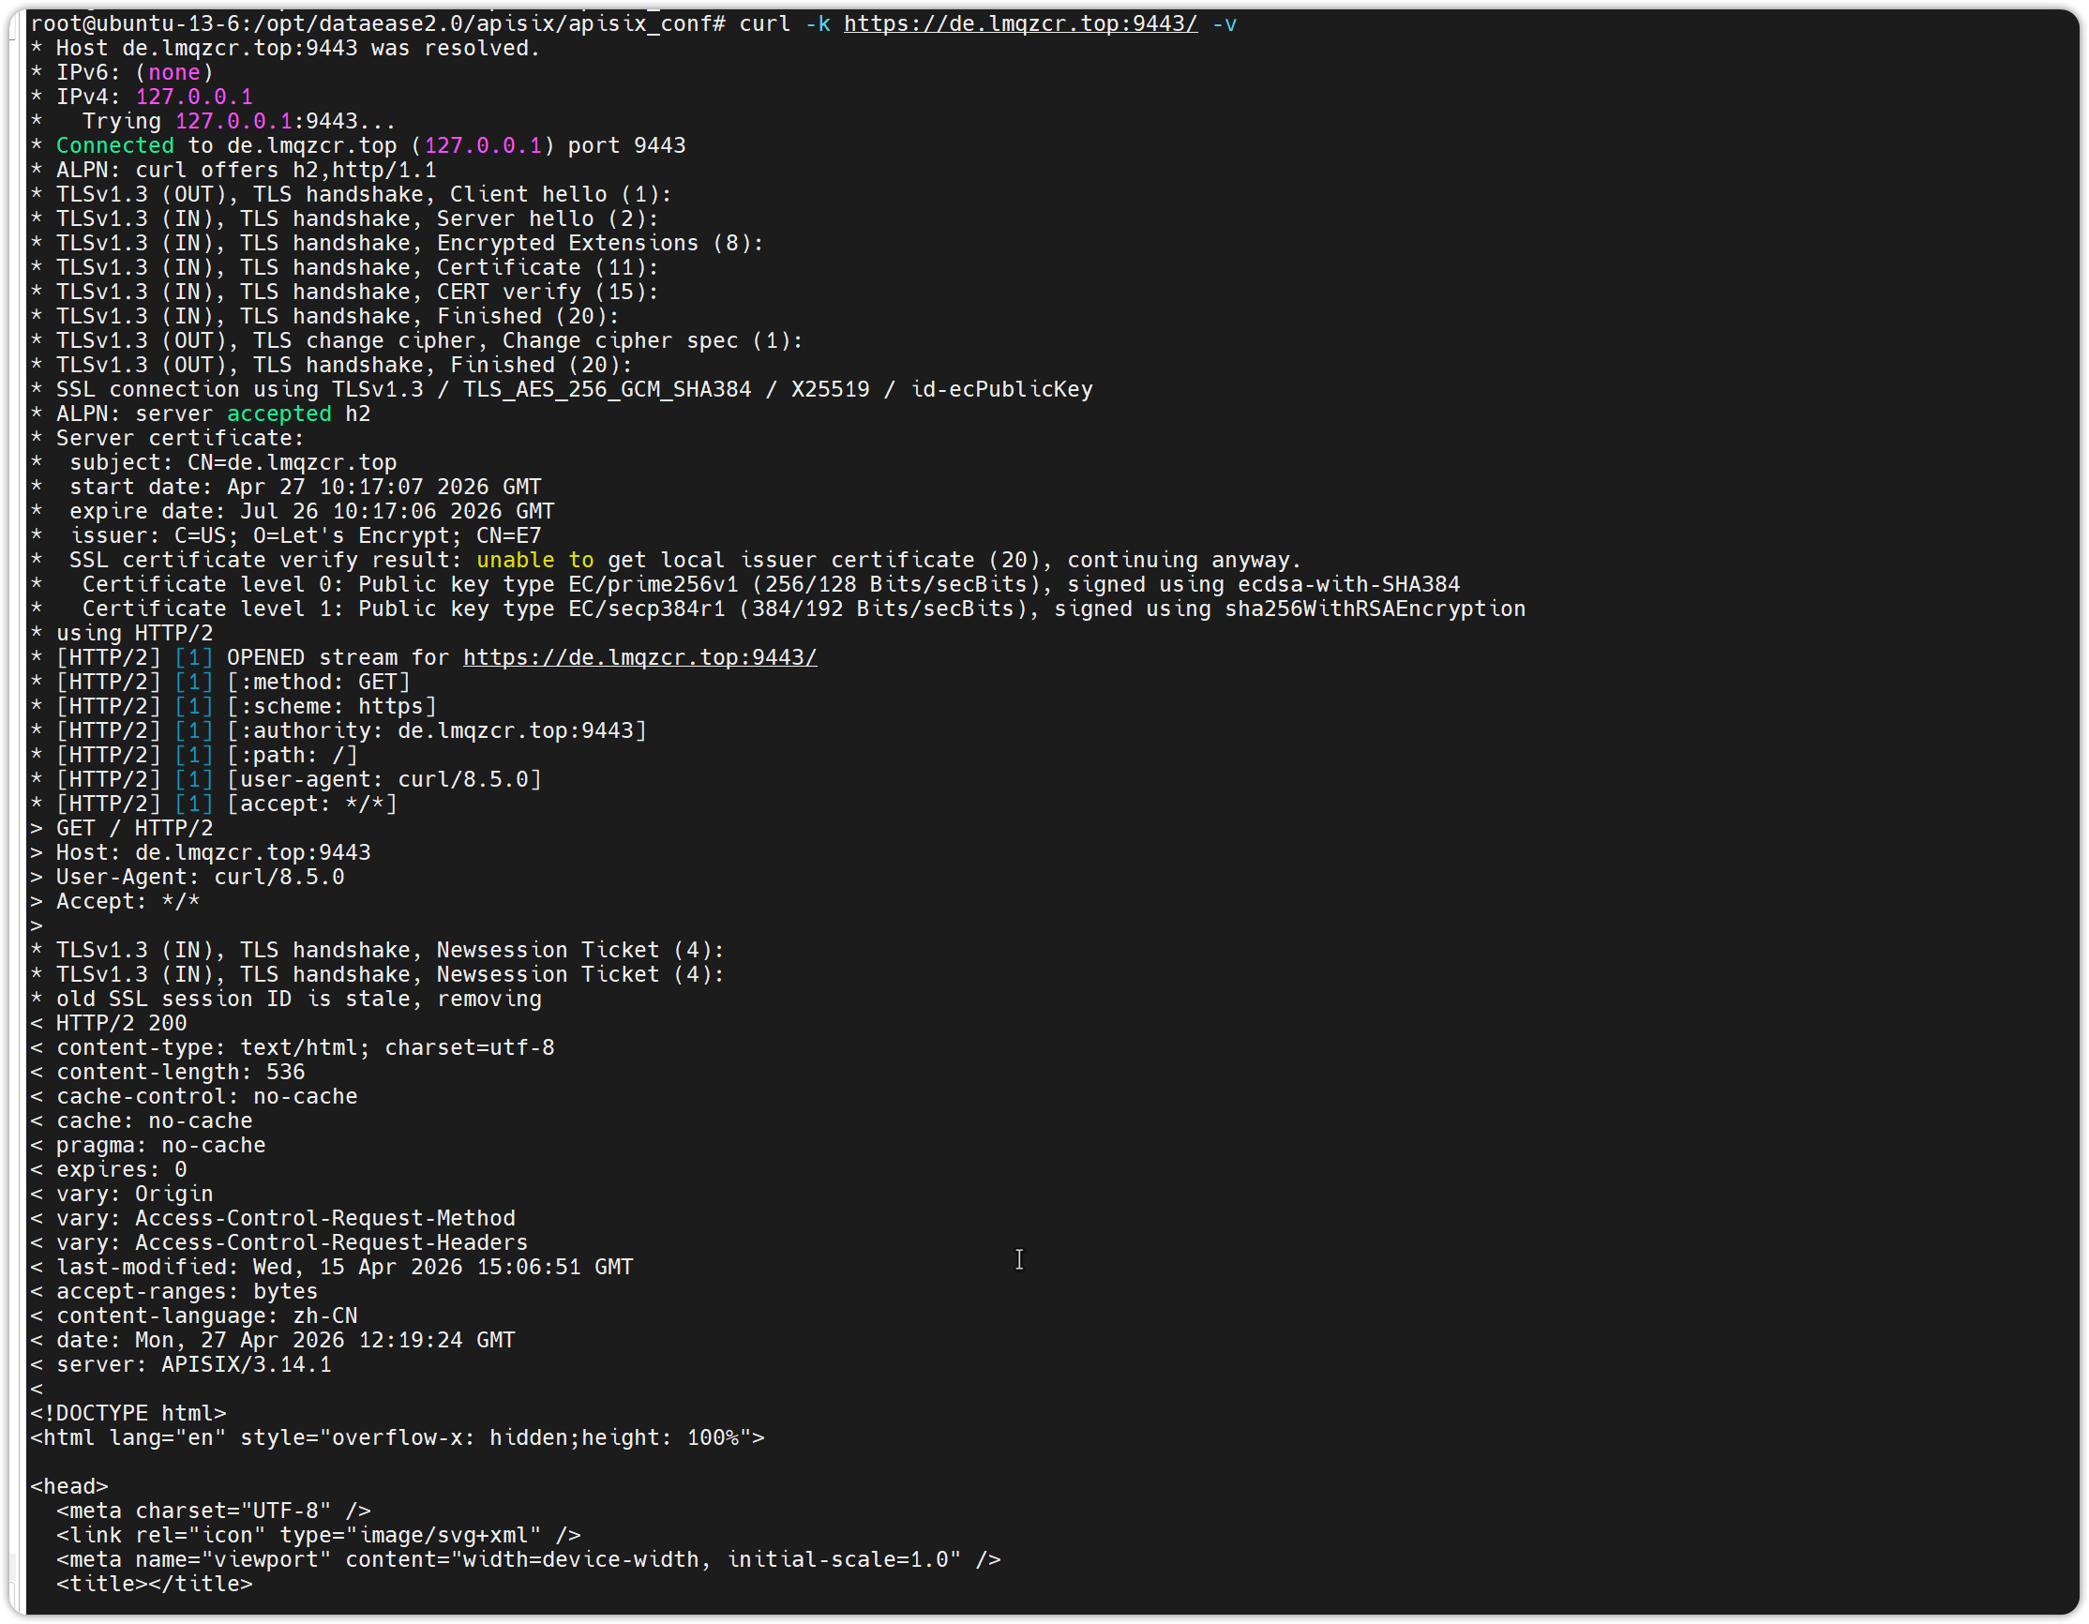Click the 'subject: CN=de.lmqzcr.top' certificate line
2089x1624 pixels.
point(233,463)
